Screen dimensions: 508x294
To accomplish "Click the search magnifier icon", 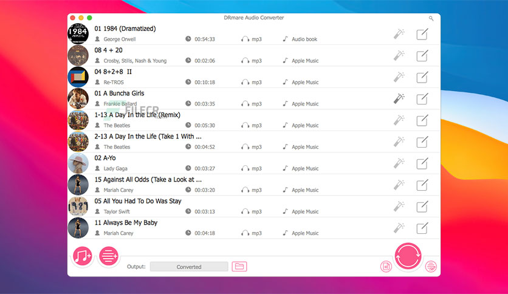I will coord(431,18).
